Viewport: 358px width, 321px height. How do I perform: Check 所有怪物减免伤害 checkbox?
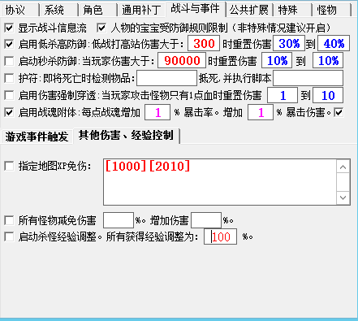(x=9, y=220)
